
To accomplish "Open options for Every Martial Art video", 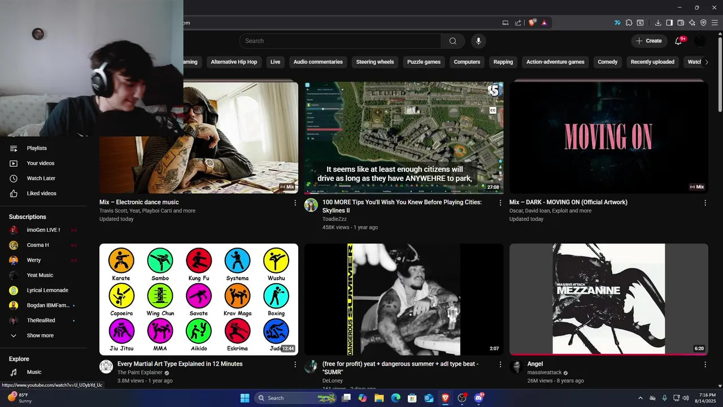I will (x=295, y=365).
